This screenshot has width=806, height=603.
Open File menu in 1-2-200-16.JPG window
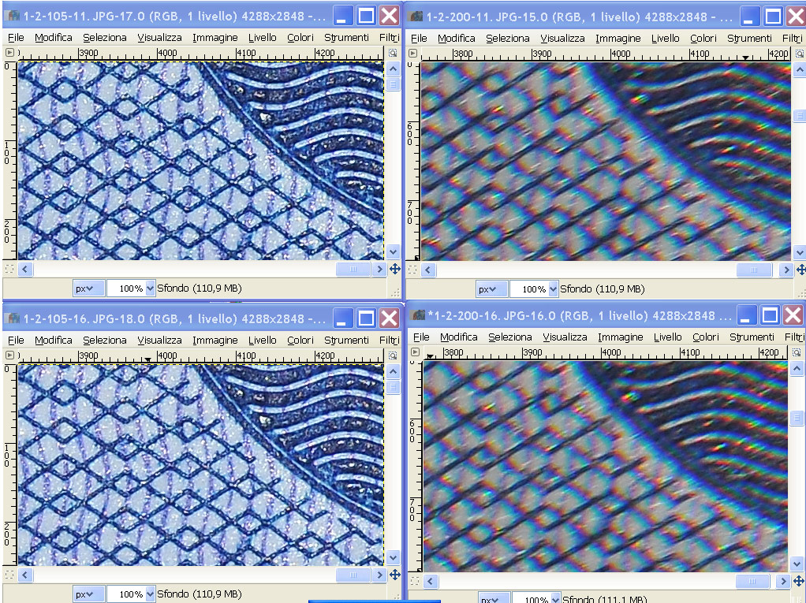point(421,337)
